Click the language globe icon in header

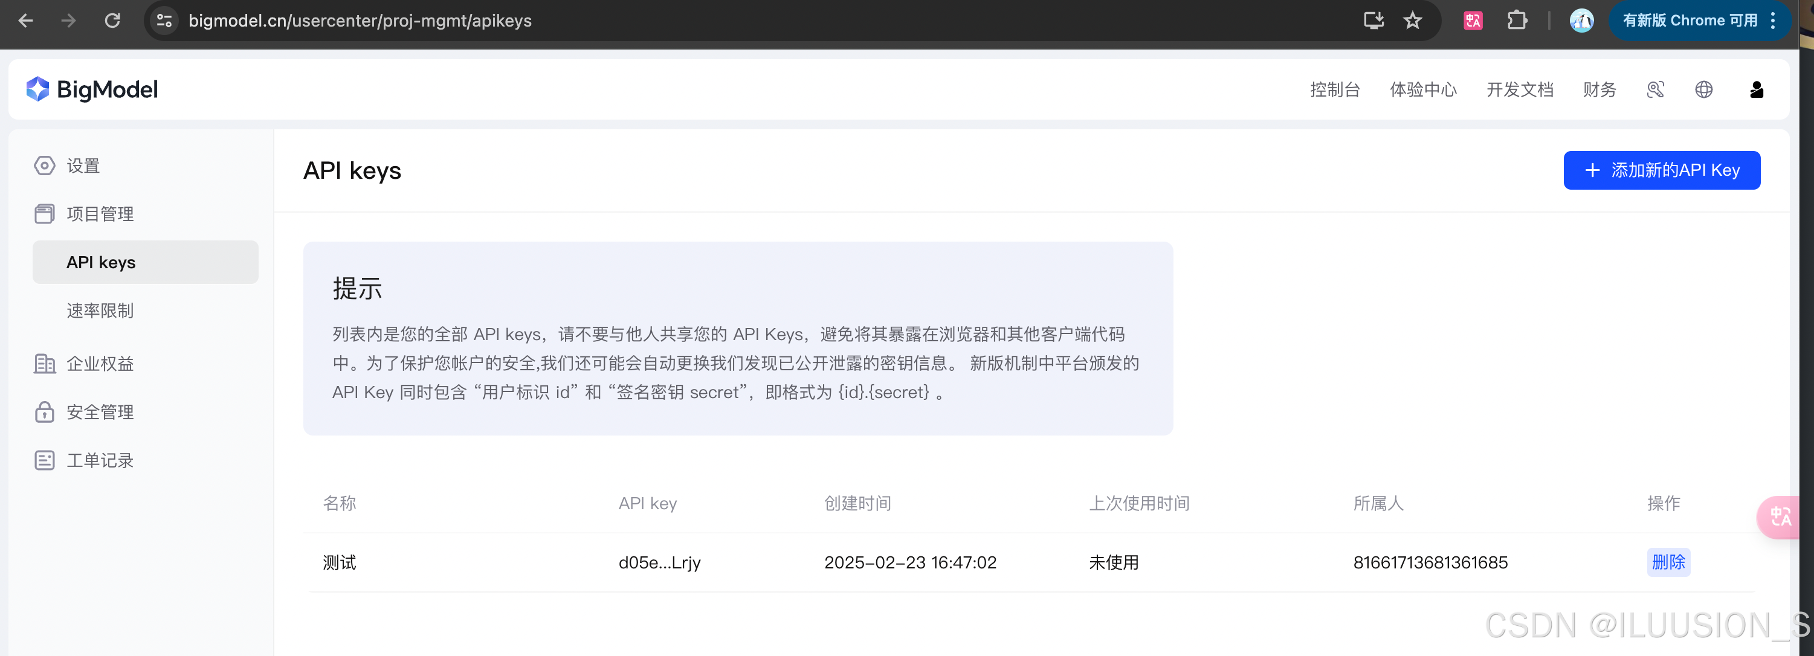[1703, 89]
